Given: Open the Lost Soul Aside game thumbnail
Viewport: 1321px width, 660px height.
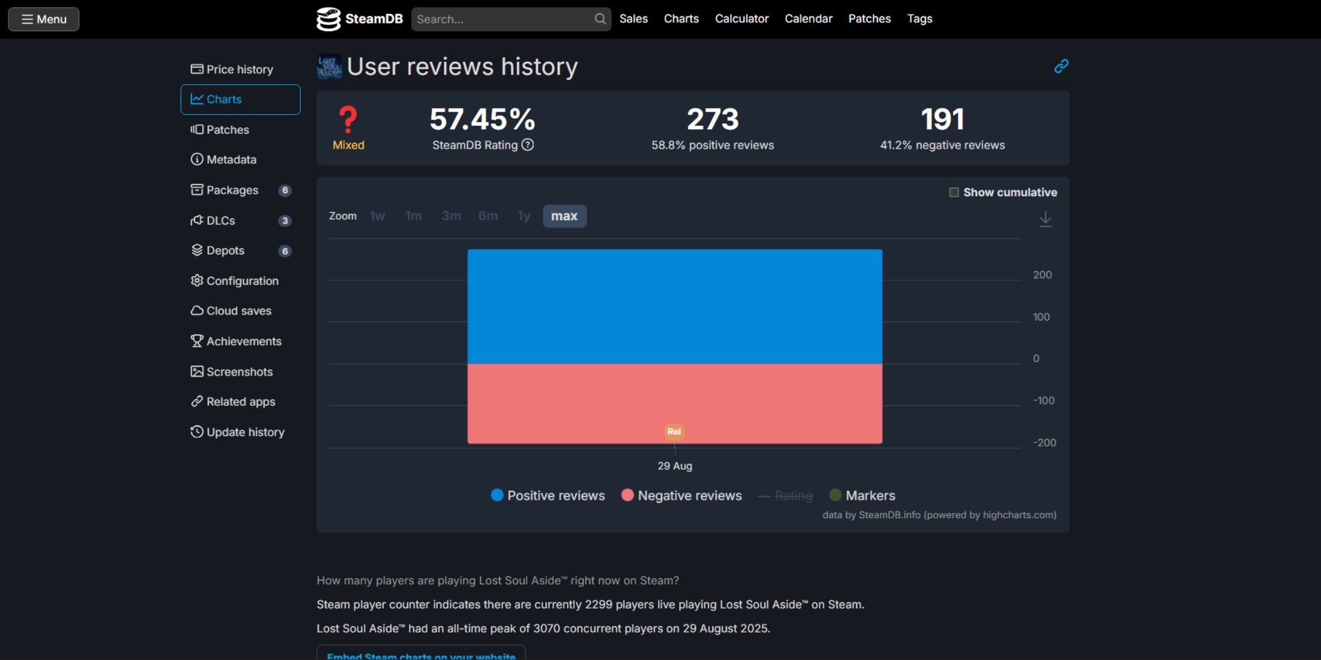Looking at the screenshot, I should pos(329,66).
